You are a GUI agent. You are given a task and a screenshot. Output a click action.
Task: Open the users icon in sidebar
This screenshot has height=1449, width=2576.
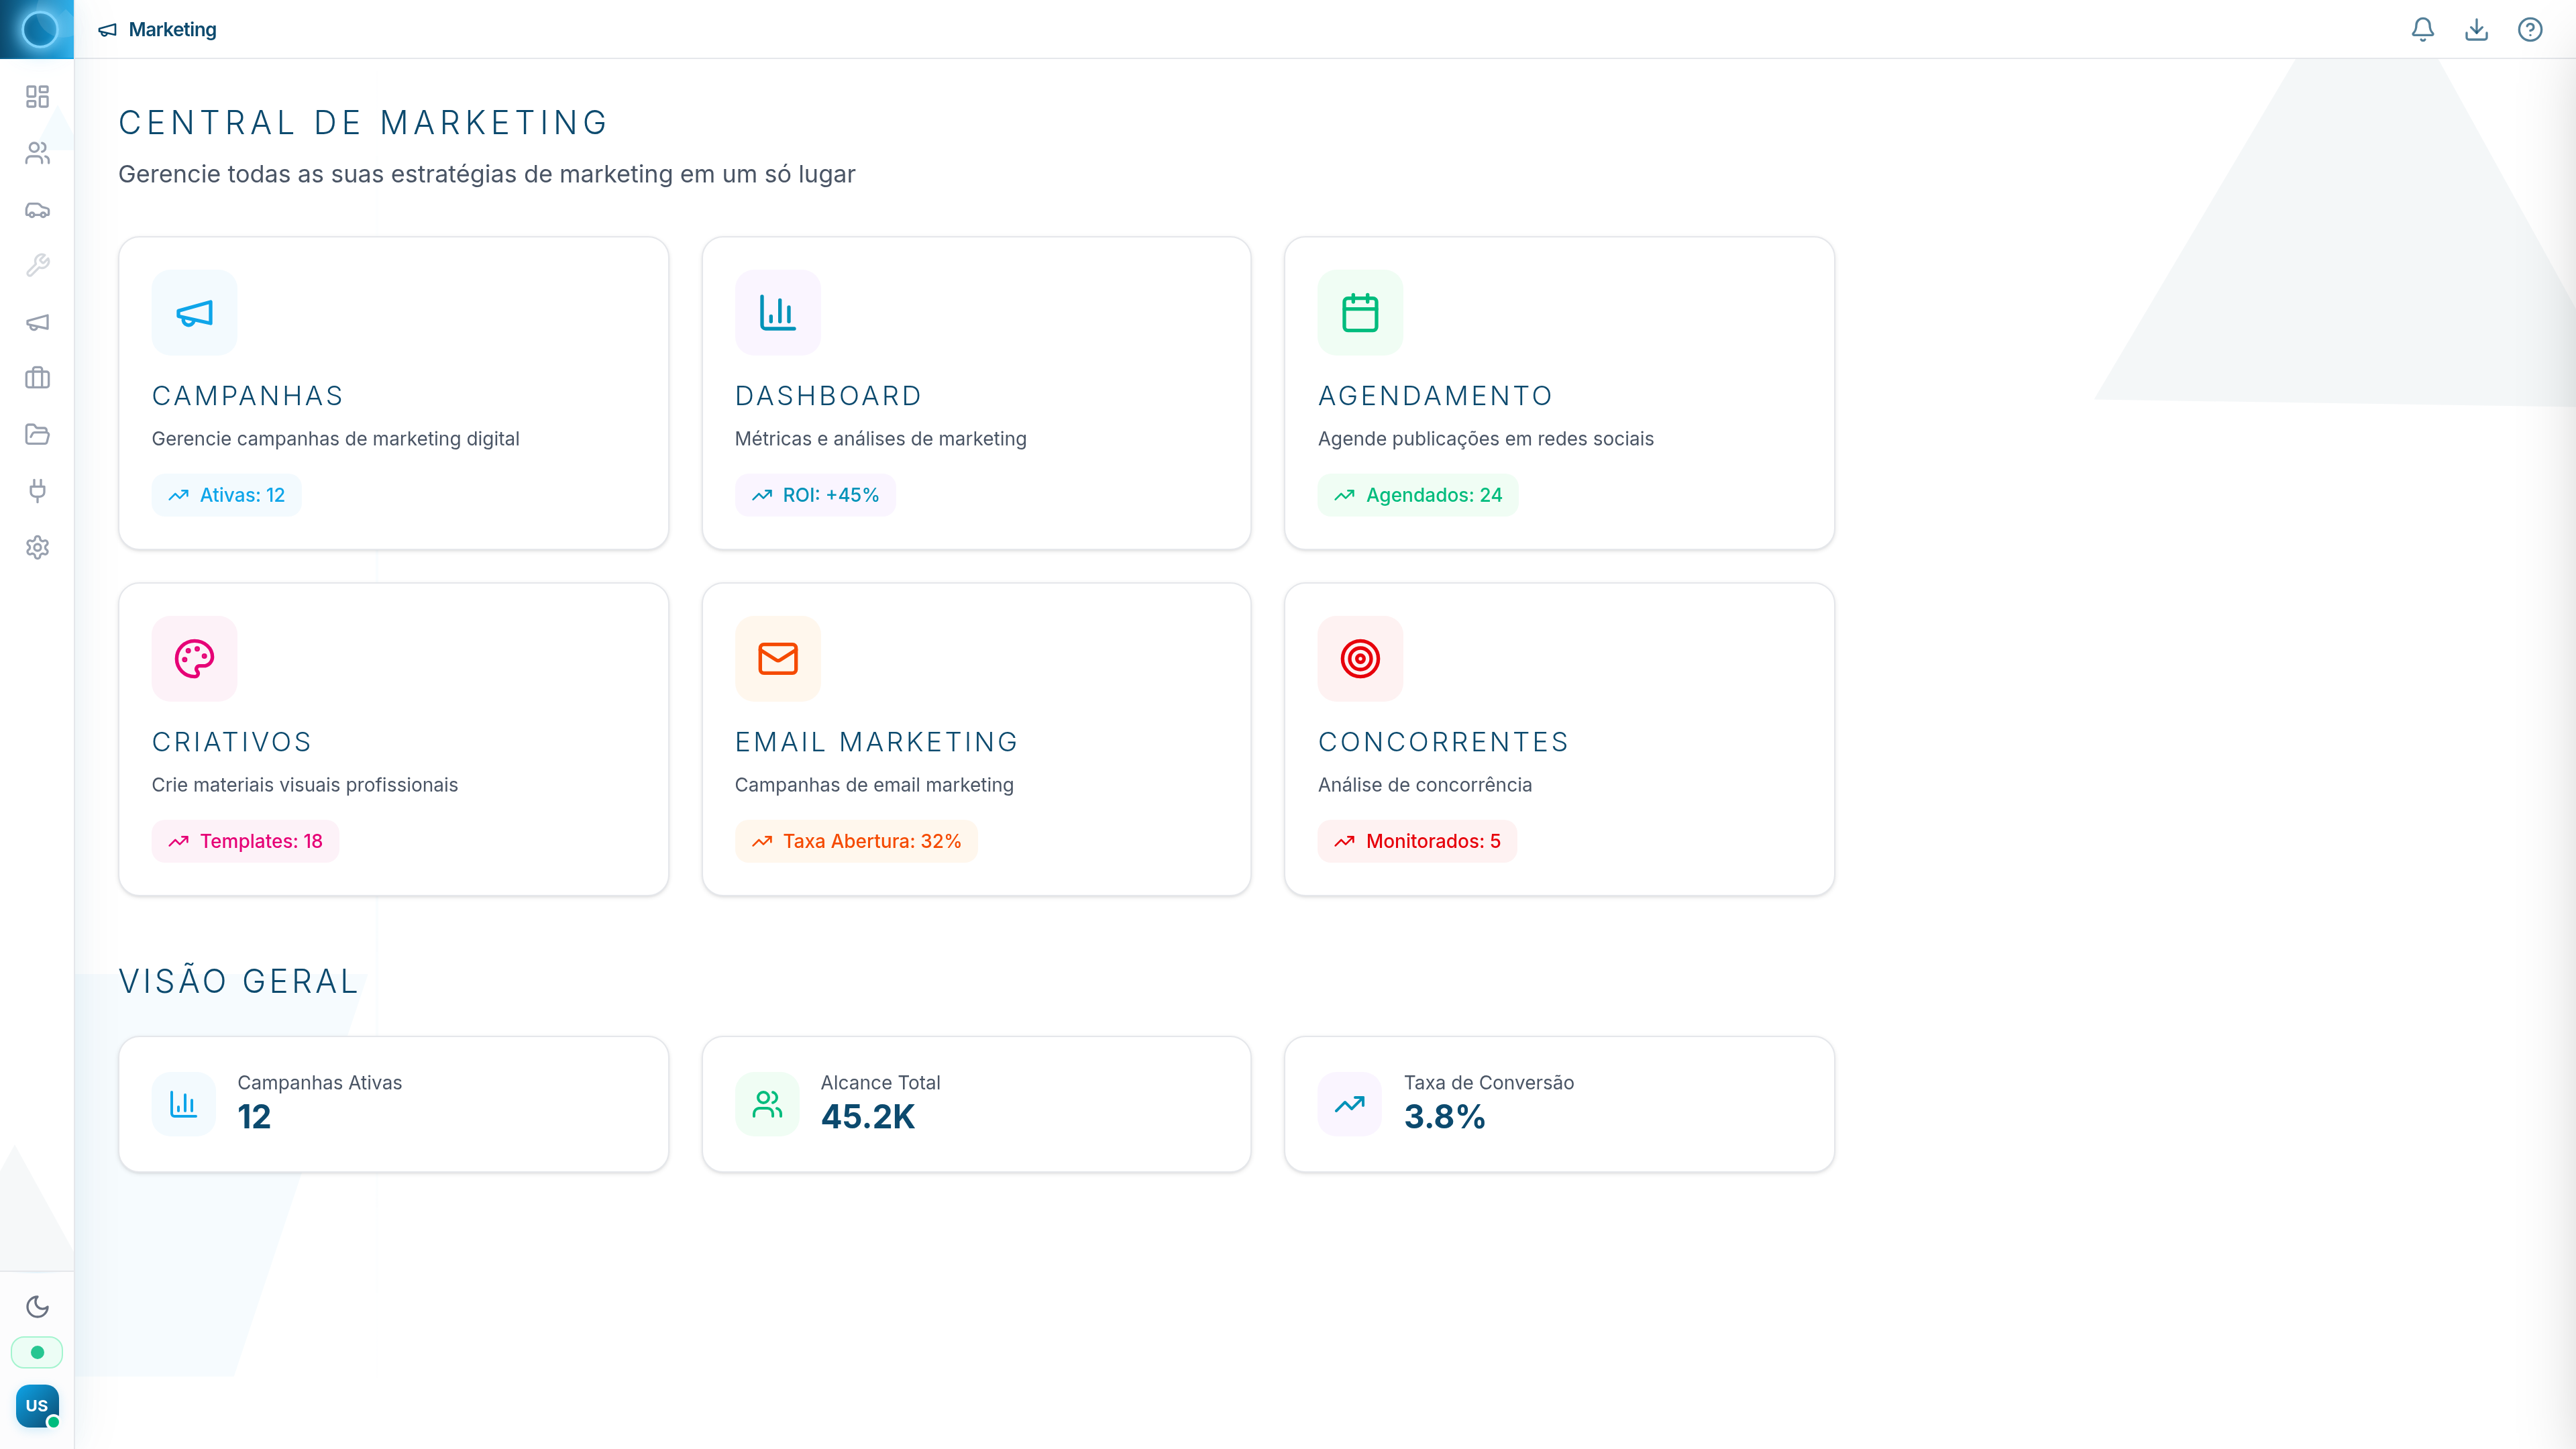(37, 153)
